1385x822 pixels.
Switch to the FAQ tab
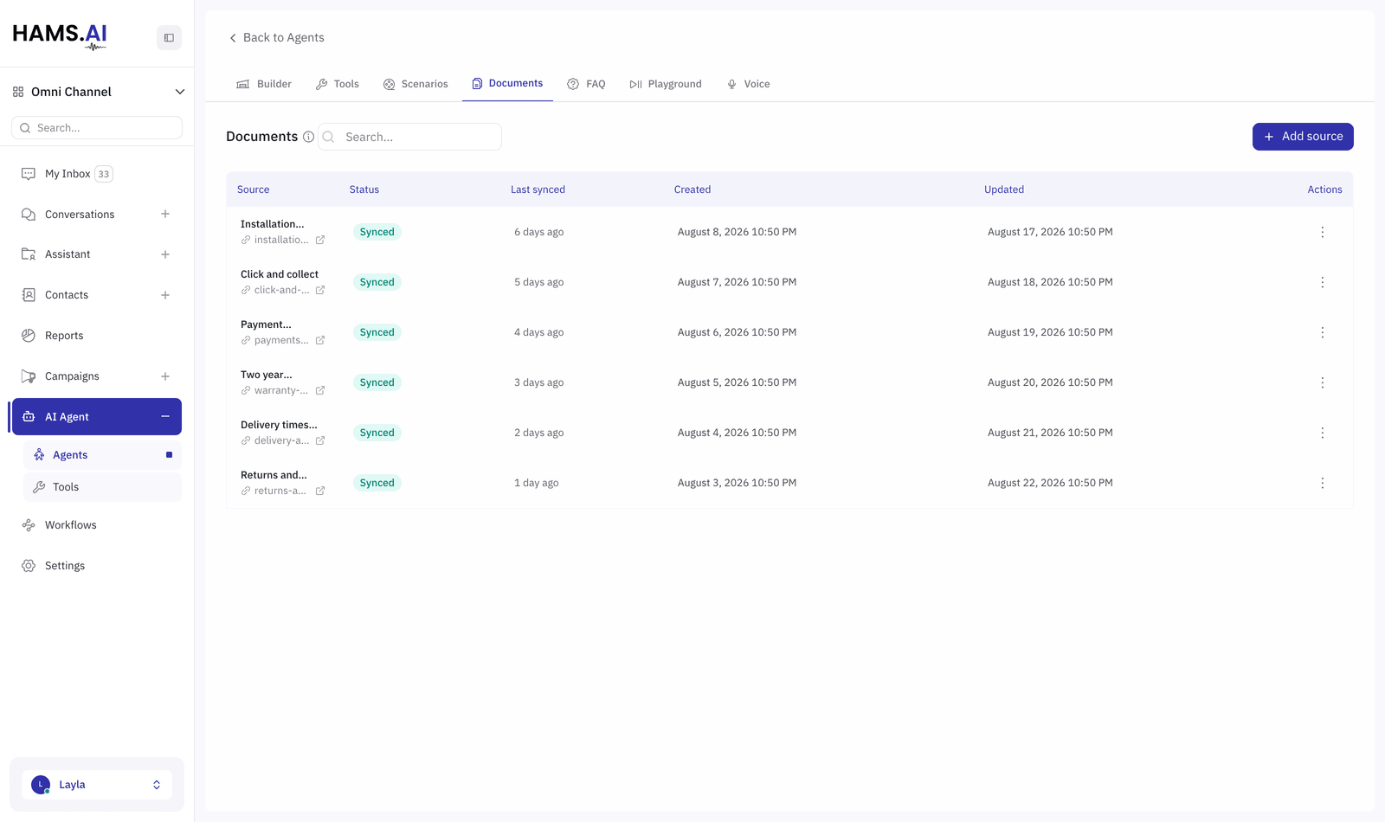586,84
